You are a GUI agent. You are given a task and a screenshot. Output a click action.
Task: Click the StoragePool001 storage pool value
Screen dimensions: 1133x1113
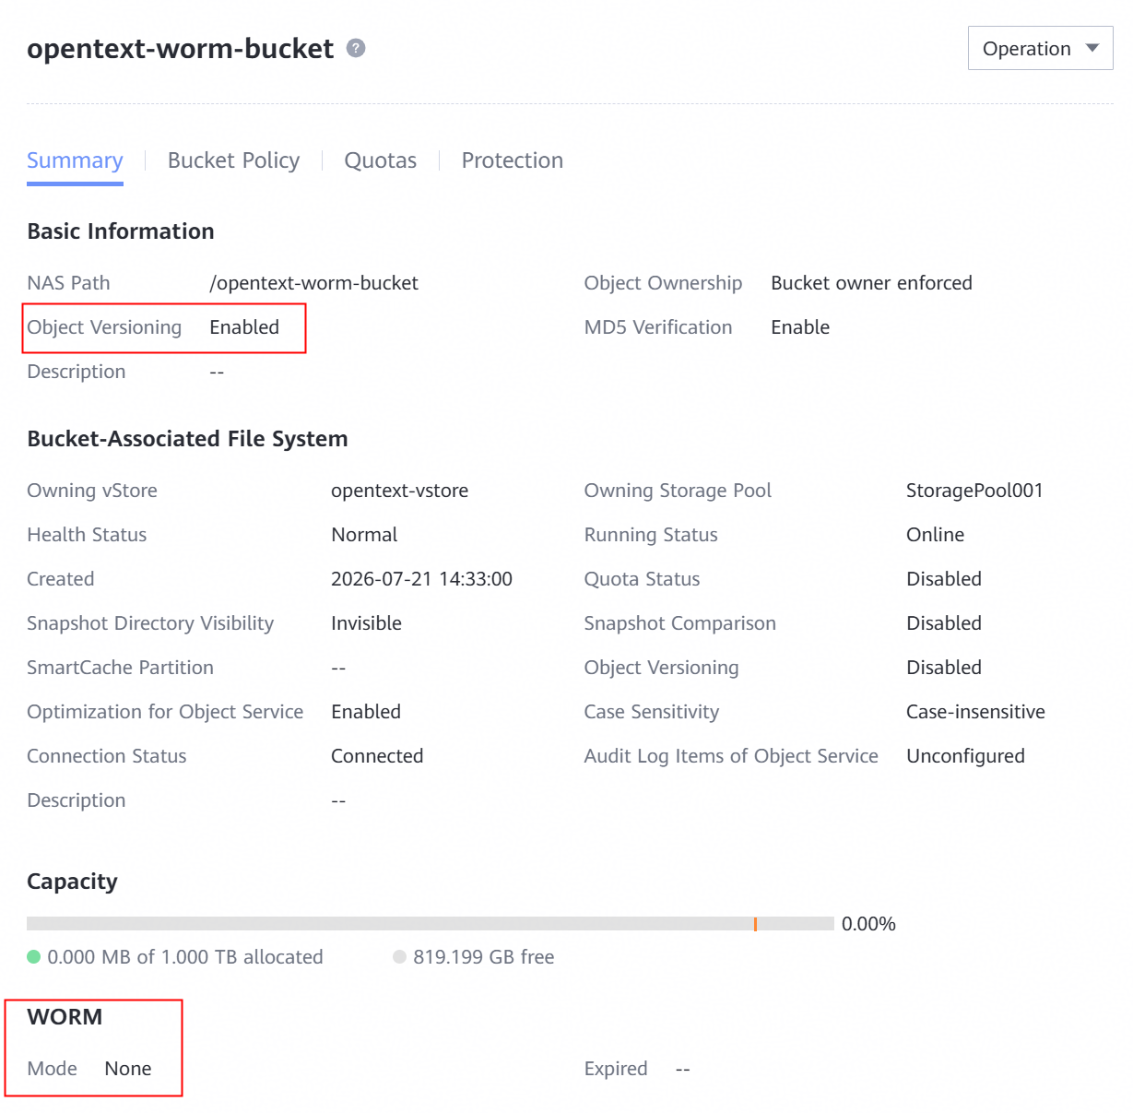coord(974,491)
